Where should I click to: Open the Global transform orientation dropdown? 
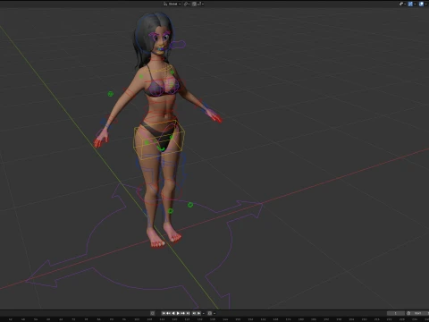point(172,4)
